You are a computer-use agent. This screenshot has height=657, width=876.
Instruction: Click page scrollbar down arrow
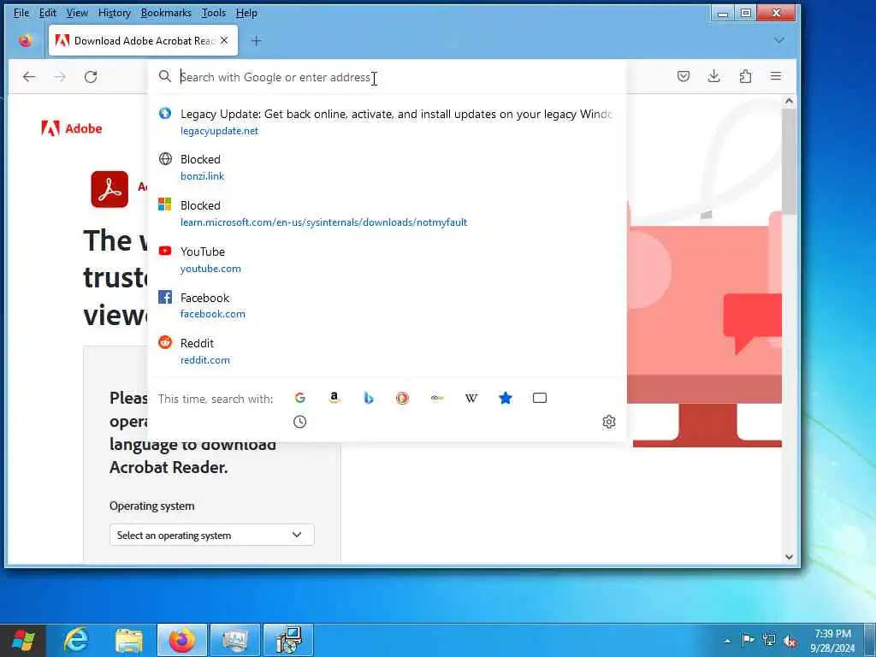pyautogui.click(x=789, y=556)
